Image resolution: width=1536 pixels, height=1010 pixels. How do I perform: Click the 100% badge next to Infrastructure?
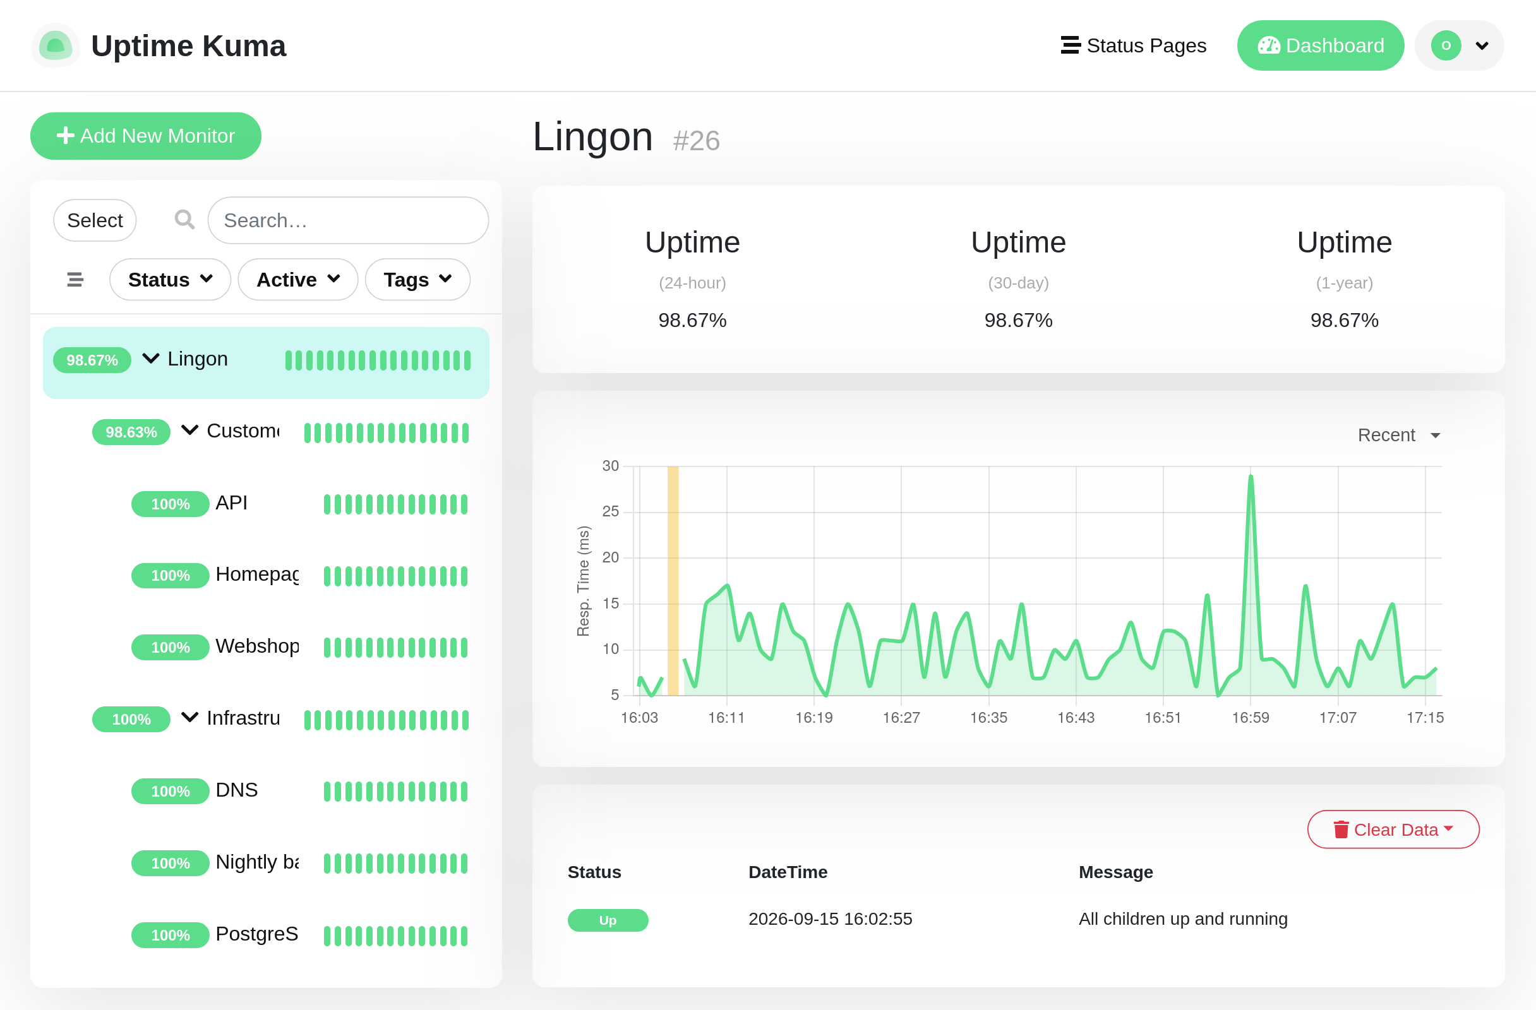(x=131, y=719)
